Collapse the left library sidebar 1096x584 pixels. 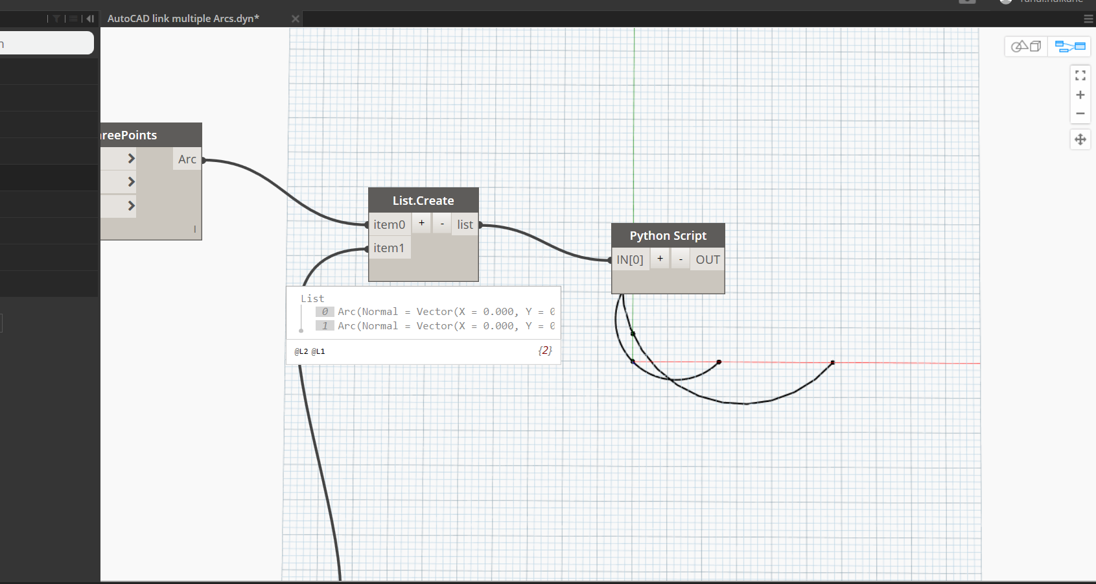point(90,18)
